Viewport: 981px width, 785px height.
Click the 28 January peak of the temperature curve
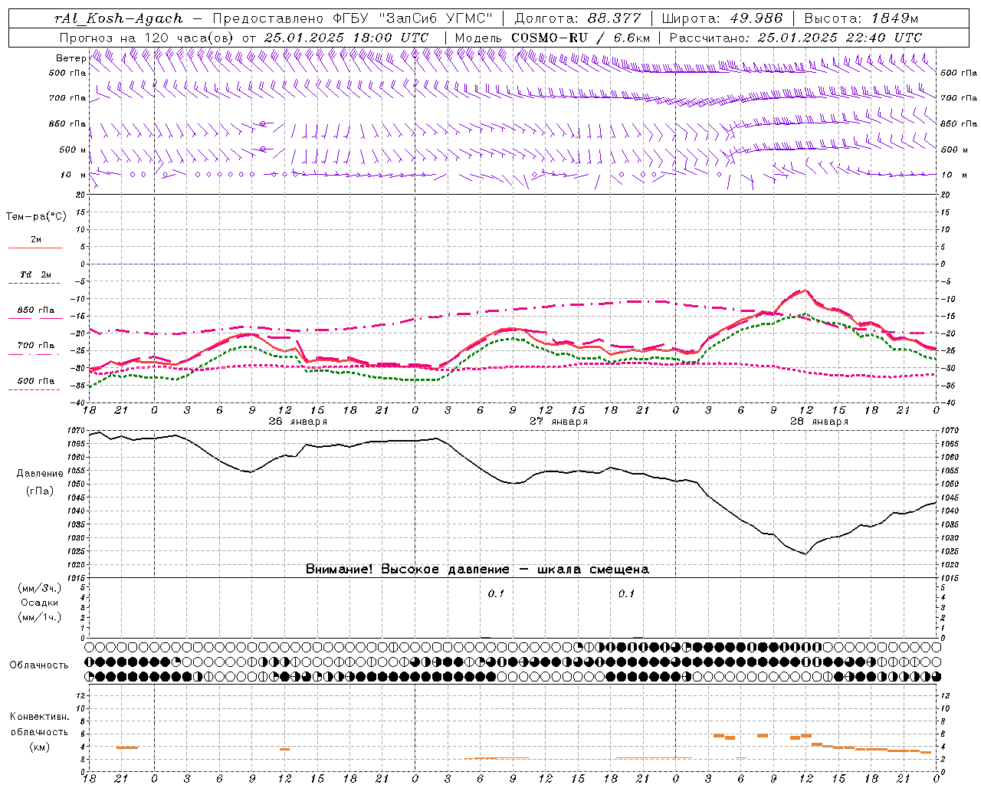[805, 290]
